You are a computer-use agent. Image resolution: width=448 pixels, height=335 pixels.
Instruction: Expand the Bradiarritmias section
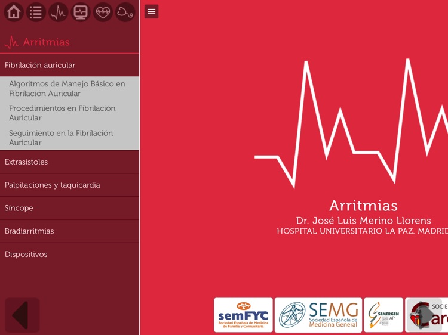coord(69,231)
